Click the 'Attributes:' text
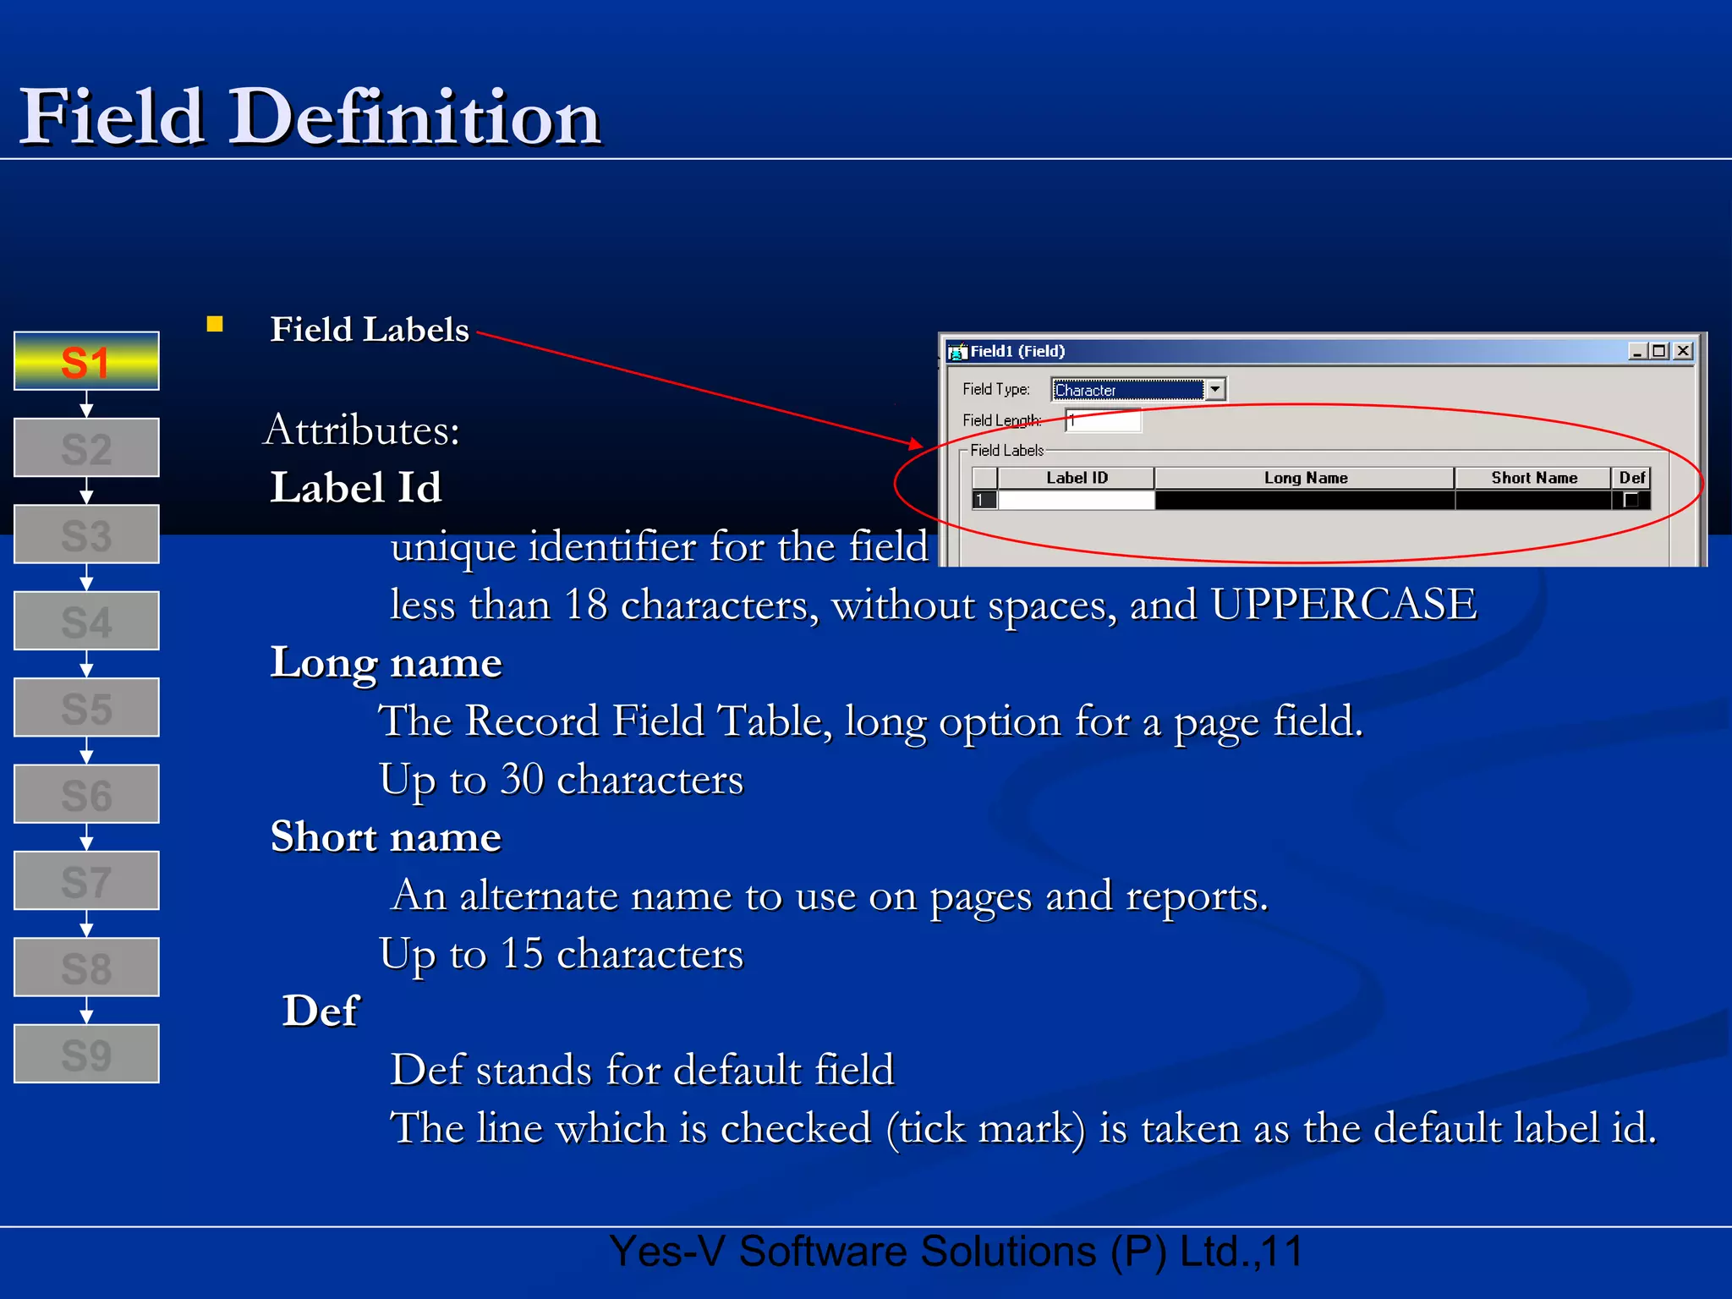Viewport: 1732px width, 1299px height. (x=362, y=430)
